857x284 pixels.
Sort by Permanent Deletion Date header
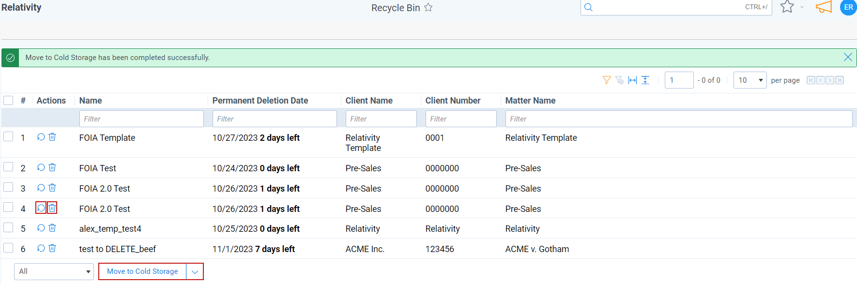point(260,101)
